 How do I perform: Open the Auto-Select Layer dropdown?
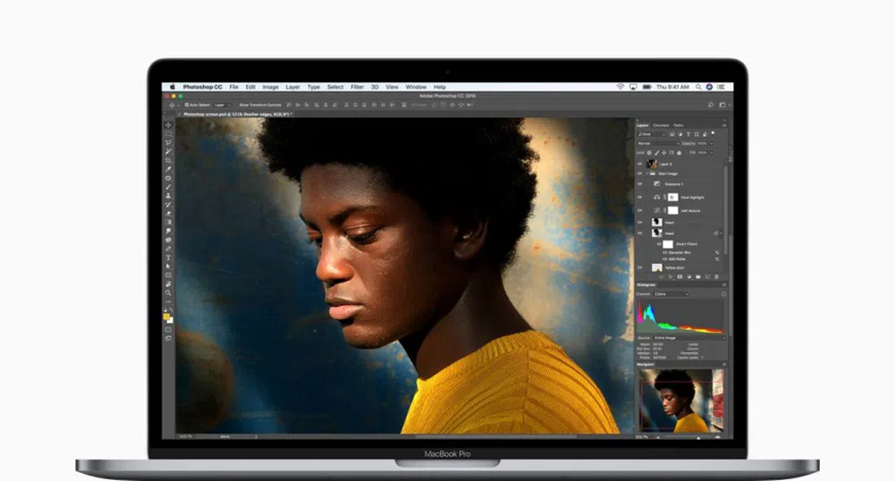(222, 105)
